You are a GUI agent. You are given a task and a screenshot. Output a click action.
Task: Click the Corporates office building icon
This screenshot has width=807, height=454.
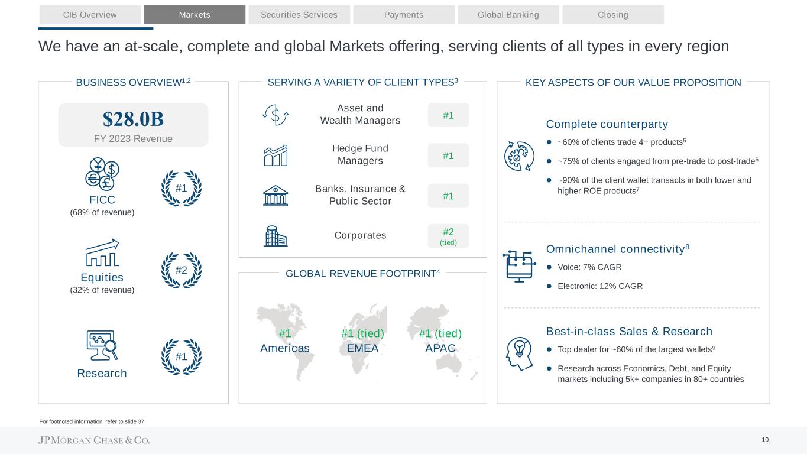pyautogui.click(x=275, y=236)
